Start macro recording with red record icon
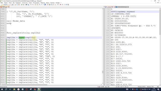 coord(60,5)
